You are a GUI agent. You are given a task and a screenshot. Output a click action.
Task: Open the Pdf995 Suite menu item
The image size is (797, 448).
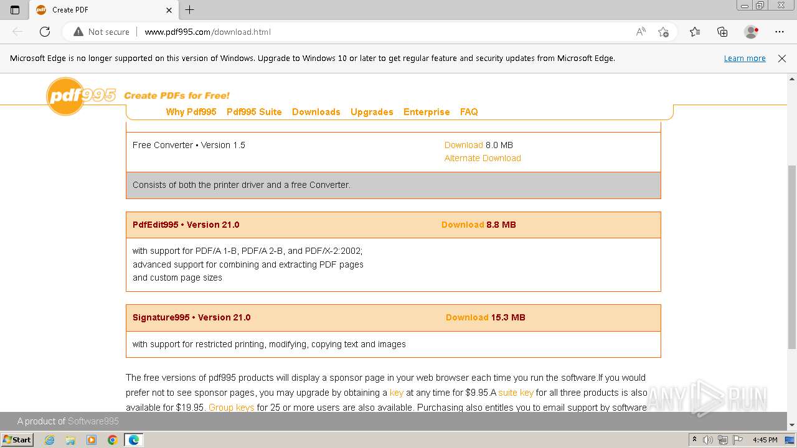254,112
